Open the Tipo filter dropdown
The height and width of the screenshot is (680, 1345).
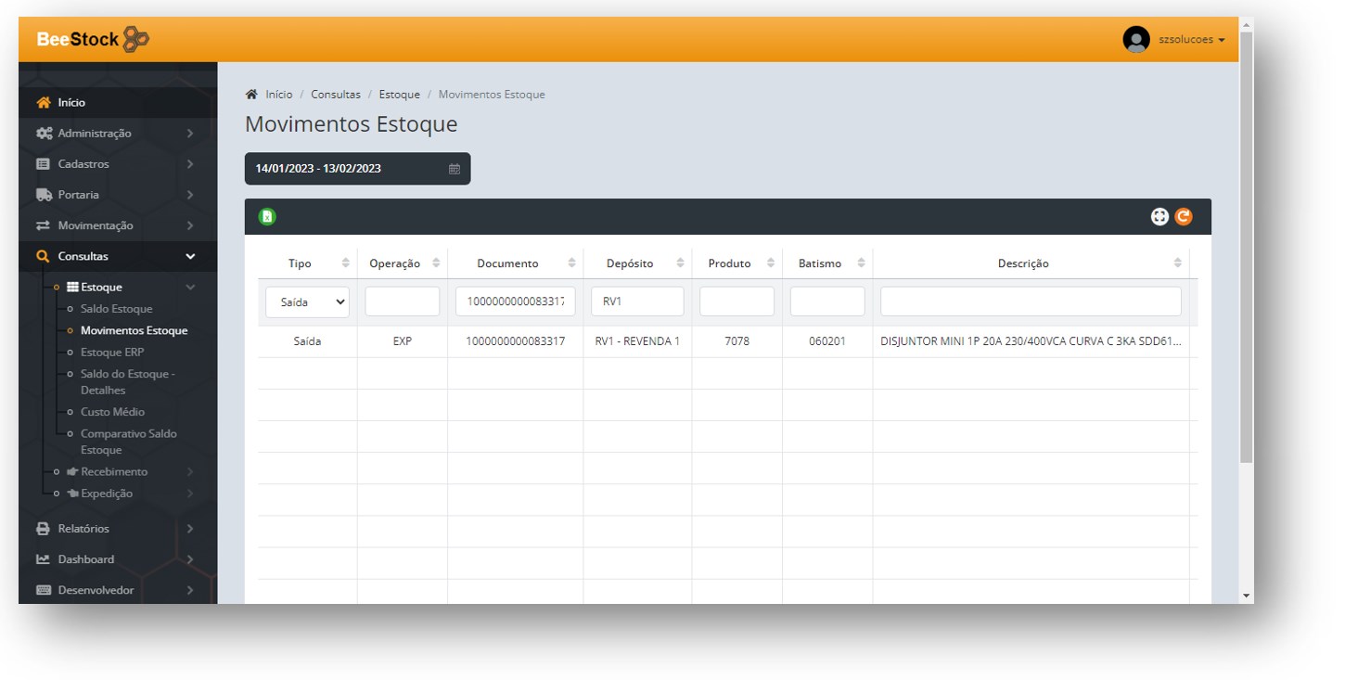(307, 302)
